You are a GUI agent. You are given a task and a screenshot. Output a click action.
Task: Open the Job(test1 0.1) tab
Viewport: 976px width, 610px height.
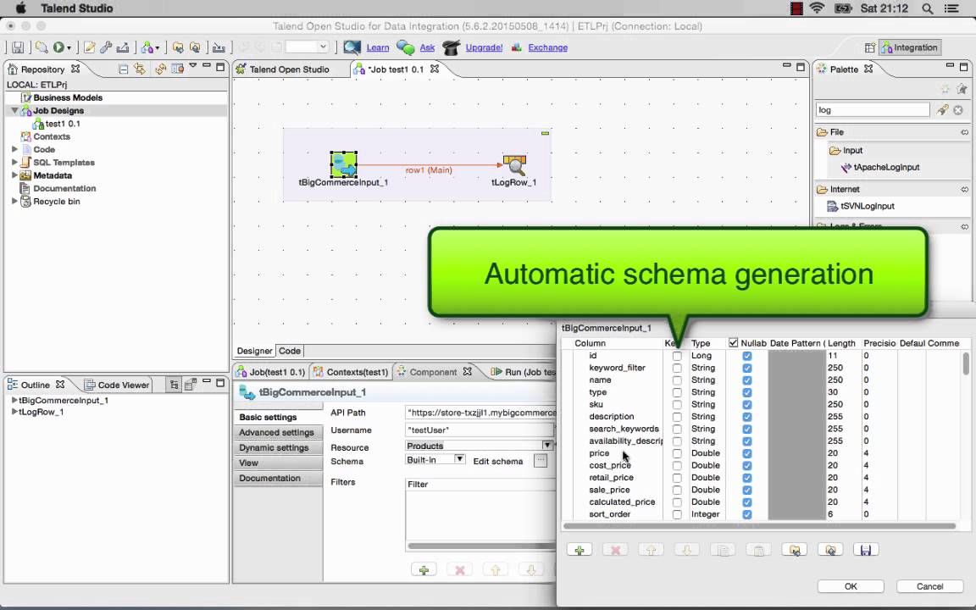pos(271,372)
